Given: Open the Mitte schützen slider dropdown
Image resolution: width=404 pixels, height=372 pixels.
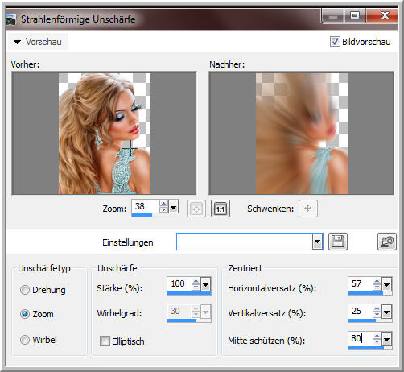Looking at the screenshot, I should (386, 339).
